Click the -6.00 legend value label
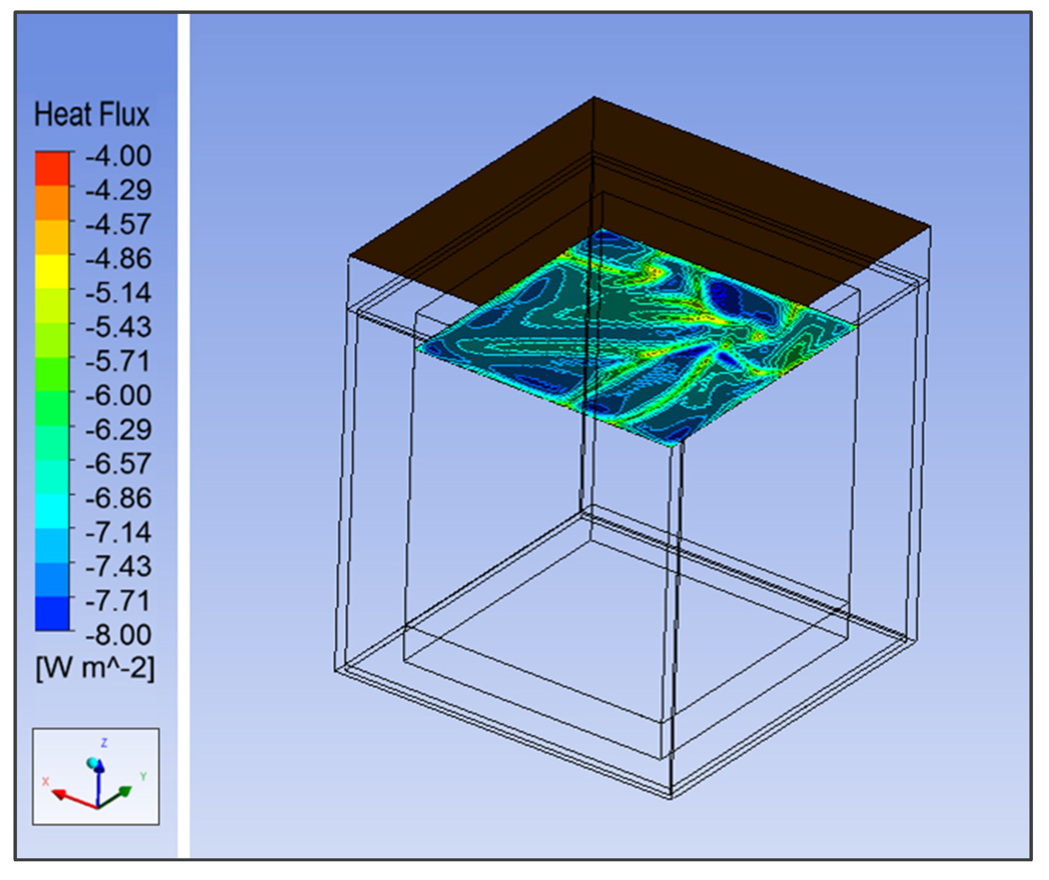 [x=118, y=395]
